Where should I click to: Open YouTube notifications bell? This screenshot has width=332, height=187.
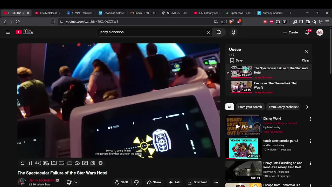coord(307,32)
